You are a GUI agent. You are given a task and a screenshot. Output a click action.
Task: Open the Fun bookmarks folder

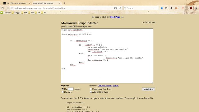click(x=31, y=12)
